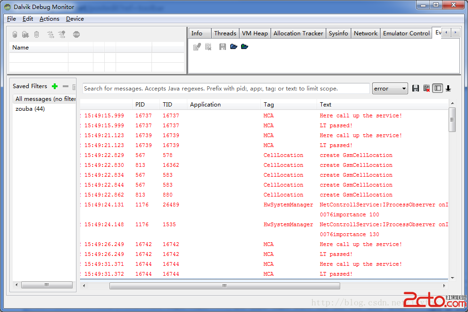Toggle the saved filters view display

(438, 88)
